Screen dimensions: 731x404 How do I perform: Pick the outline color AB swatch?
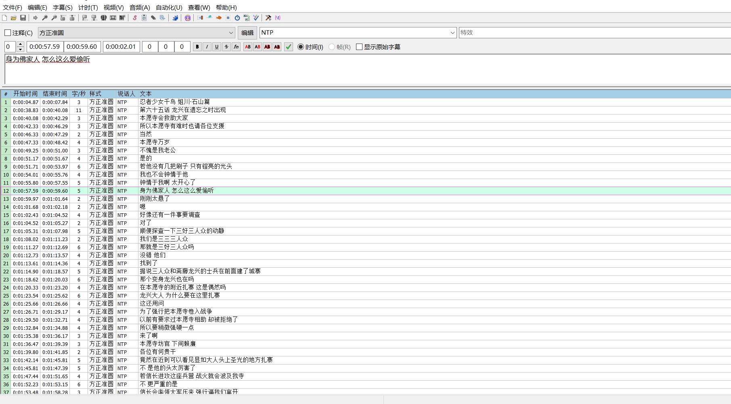click(x=267, y=47)
